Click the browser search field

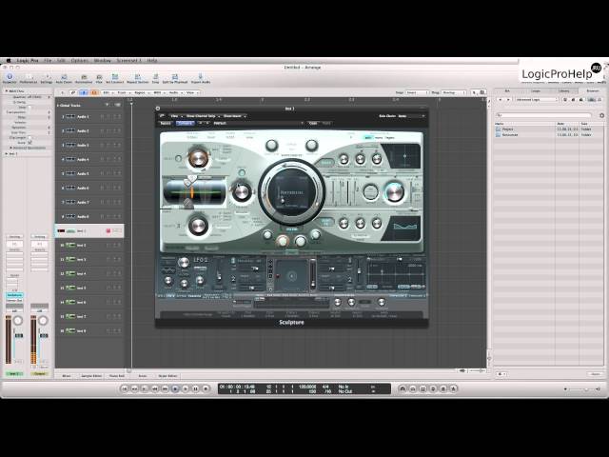[543, 115]
